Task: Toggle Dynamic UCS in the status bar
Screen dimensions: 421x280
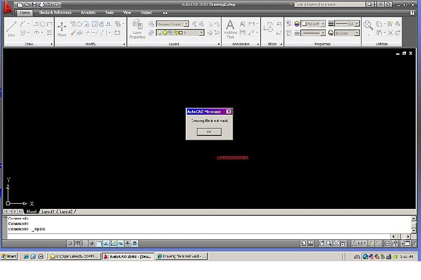Action: point(113,244)
